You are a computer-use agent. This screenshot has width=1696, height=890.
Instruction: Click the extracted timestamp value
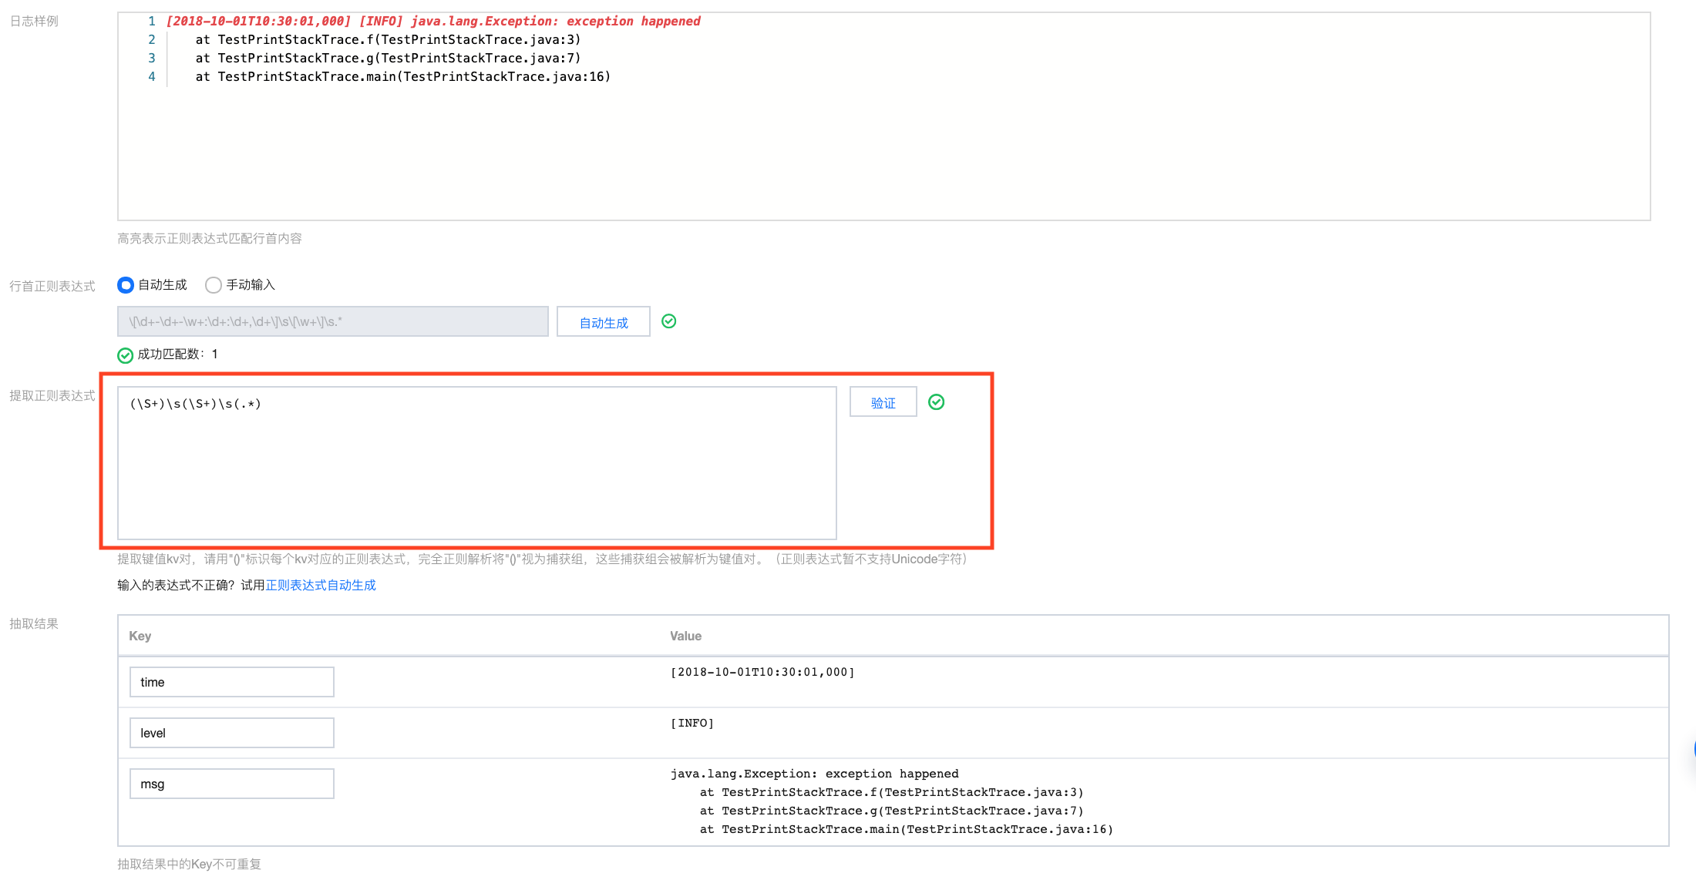(x=762, y=673)
